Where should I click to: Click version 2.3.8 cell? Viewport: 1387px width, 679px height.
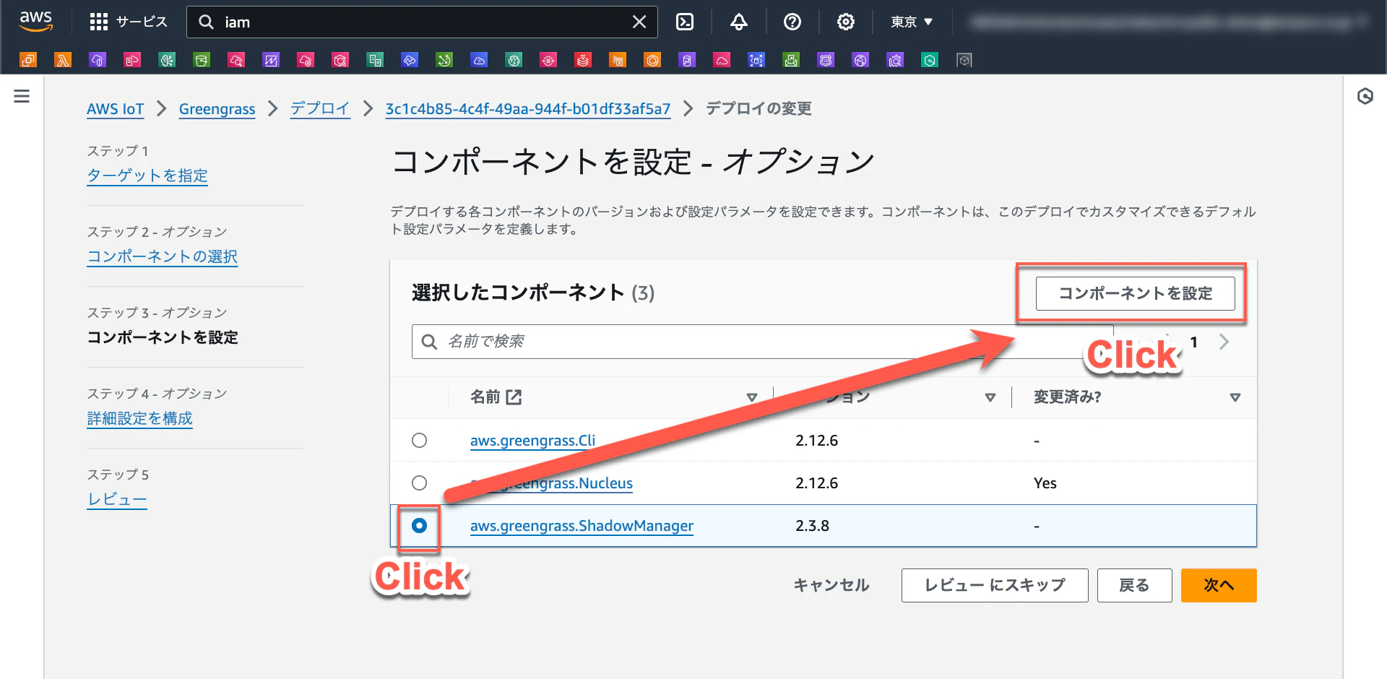(x=812, y=526)
